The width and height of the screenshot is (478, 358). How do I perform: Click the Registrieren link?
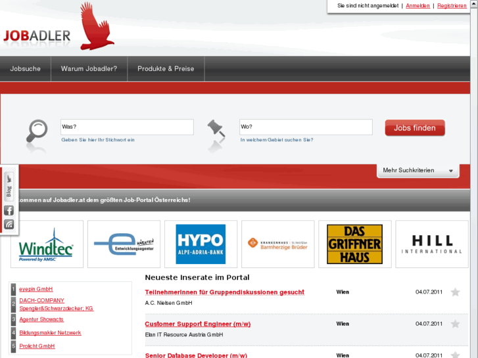[x=452, y=5]
